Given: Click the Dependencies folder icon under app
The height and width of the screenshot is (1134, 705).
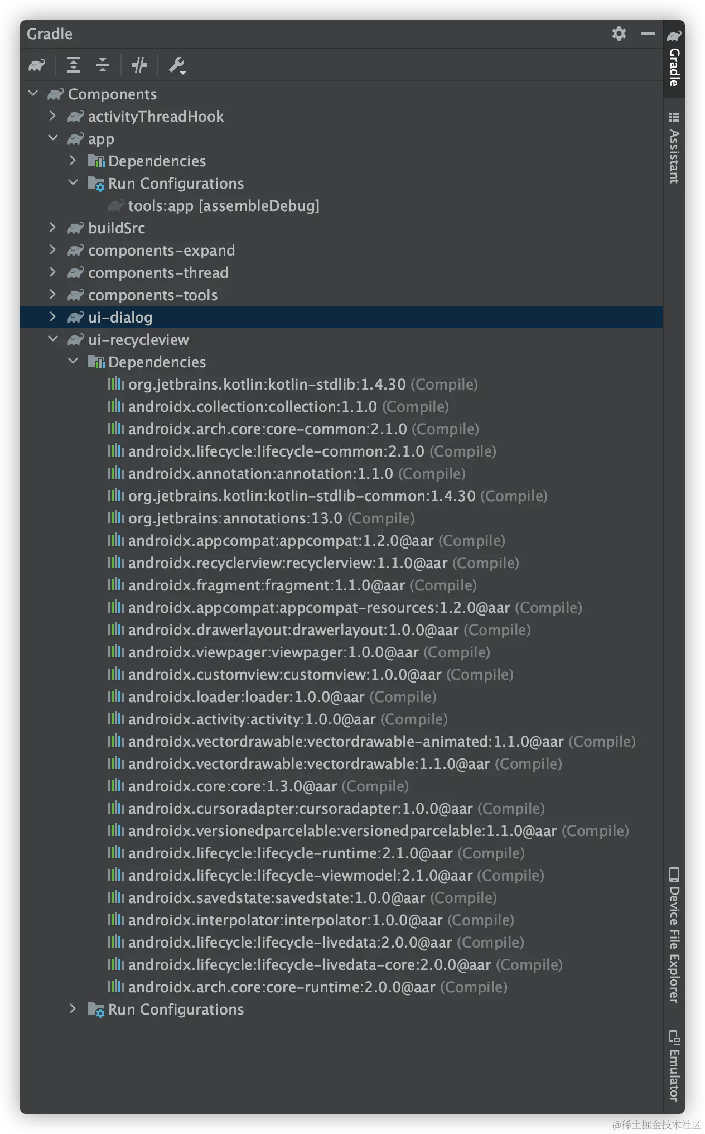Looking at the screenshot, I should point(96,161).
